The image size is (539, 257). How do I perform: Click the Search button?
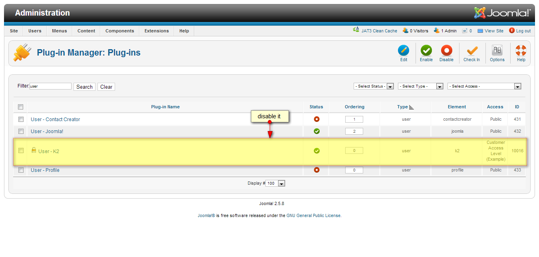(x=84, y=87)
